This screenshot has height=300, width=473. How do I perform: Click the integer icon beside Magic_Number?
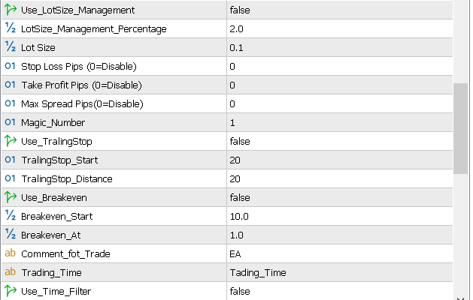(x=11, y=122)
